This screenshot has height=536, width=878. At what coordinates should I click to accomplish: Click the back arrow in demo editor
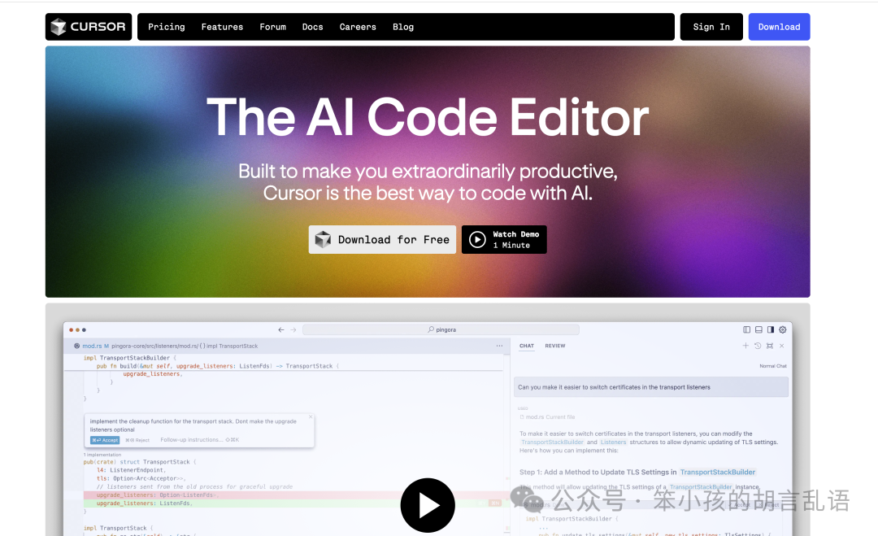click(281, 330)
